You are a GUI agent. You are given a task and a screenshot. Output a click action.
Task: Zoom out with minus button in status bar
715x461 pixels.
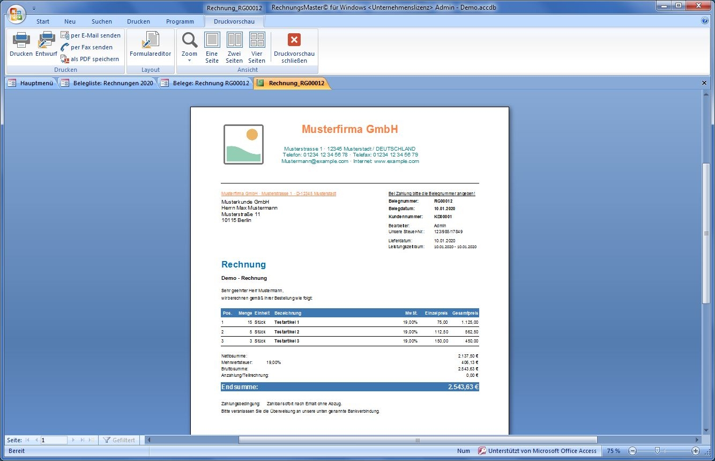[632, 451]
